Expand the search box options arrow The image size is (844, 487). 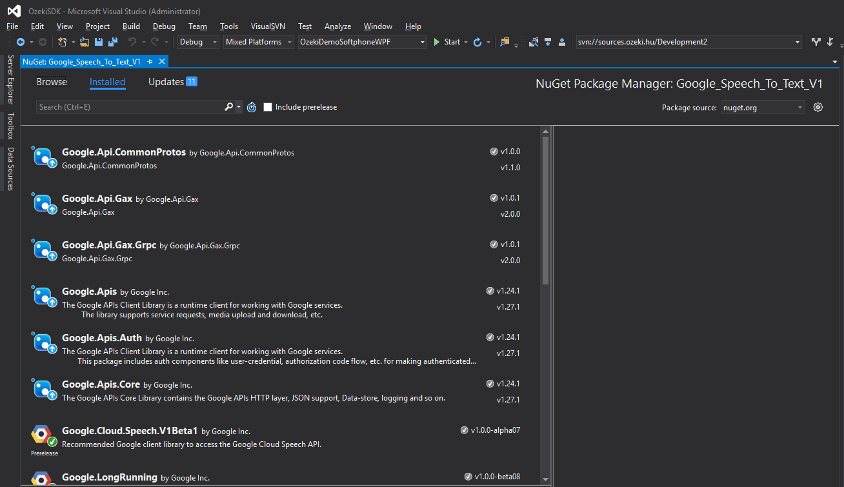pos(239,107)
